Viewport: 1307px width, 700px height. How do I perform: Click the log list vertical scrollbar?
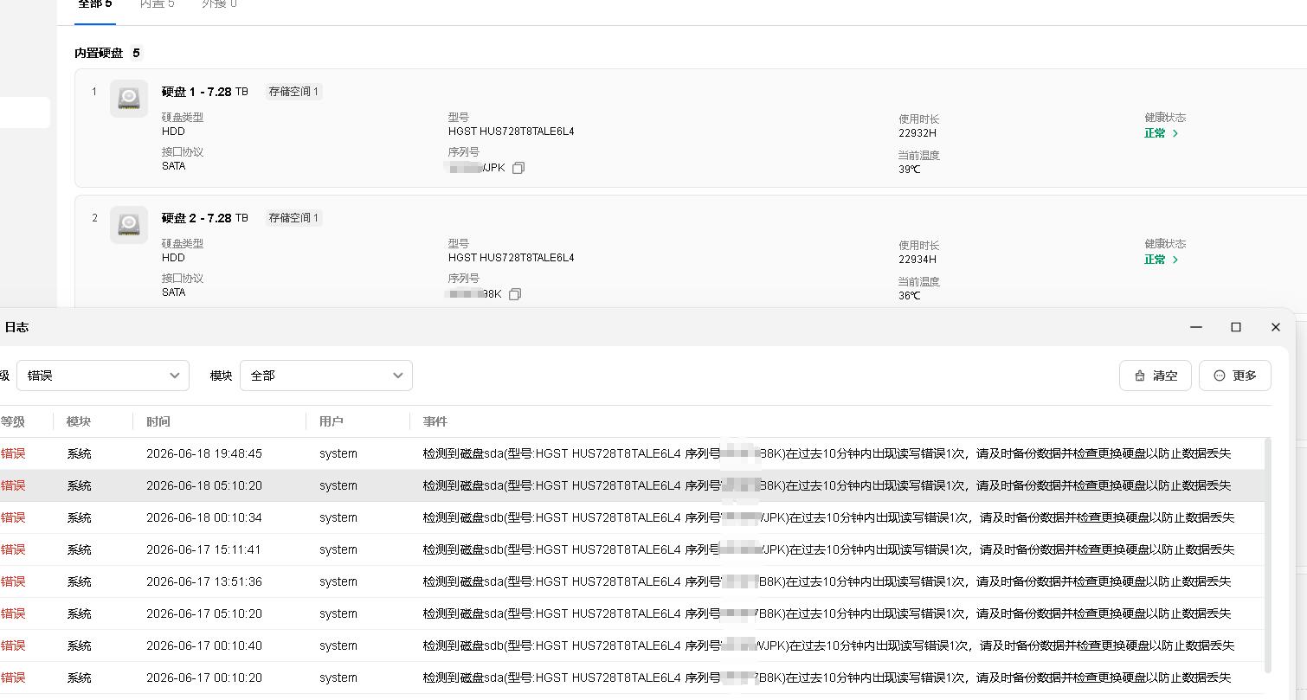[x=1268, y=556]
